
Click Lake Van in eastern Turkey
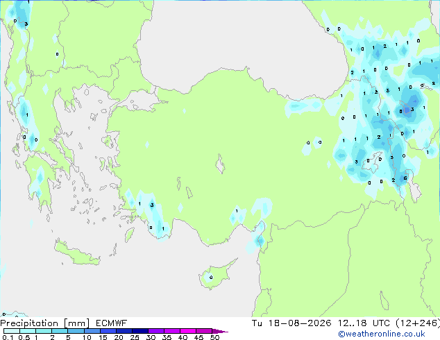(x=372, y=162)
